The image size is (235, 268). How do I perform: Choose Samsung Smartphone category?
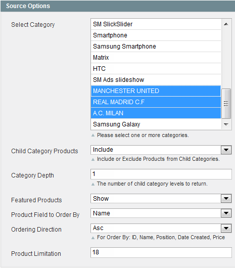[156, 47]
